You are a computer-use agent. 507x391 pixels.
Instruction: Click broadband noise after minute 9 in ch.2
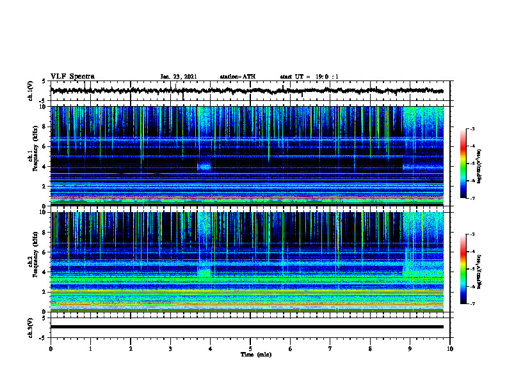pos(423,231)
